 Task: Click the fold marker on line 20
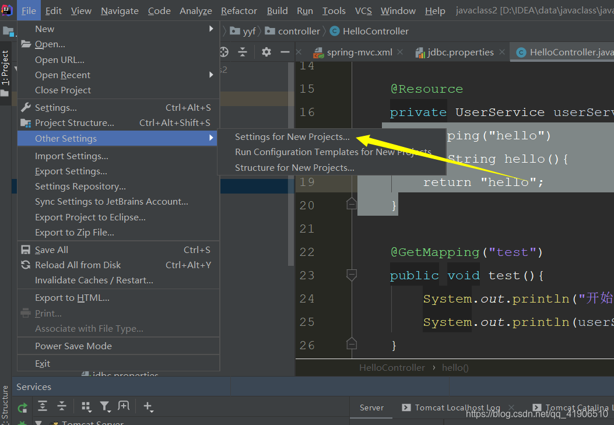(351, 204)
